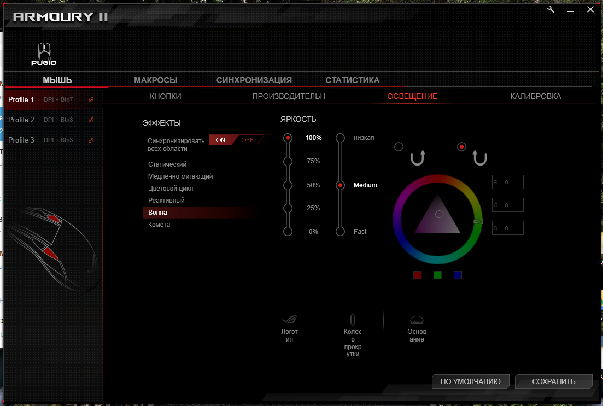Click the B color value field
Image resolution: width=603 pixels, height=406 pixels.
508,228
